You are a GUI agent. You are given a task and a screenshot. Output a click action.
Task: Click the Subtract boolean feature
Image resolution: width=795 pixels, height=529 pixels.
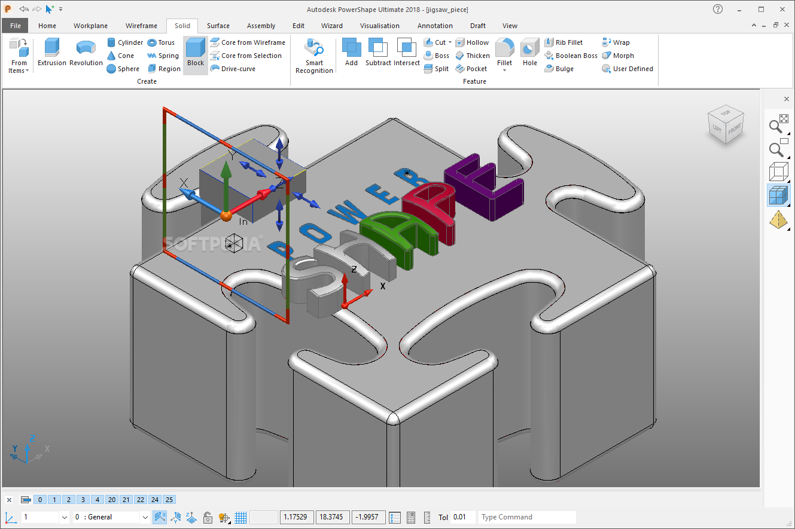tap(378, 52)
